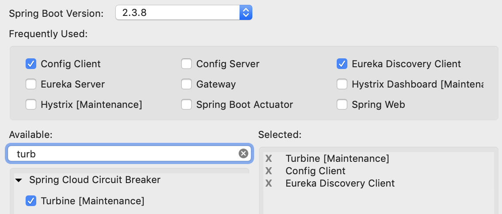Uncheck Eureka Discovery Client checkbox
The height and width of the screenshot is (214, 502).
coord(342,64)
